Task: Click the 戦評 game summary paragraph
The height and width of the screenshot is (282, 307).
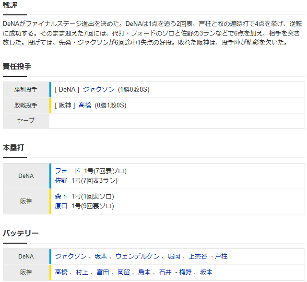Action: (153, 33)
